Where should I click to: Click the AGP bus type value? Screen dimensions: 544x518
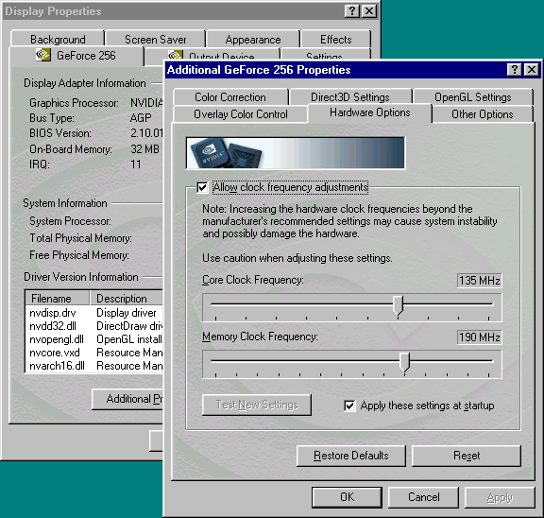tap(141, 118)
